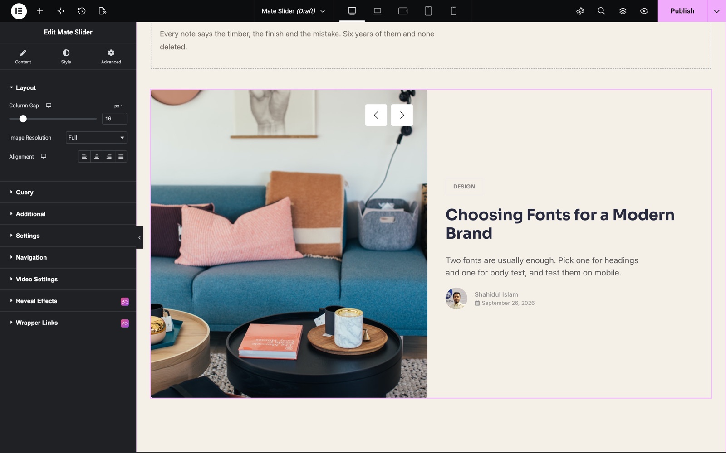Switch to desktop device view

pyautogui.click(x=352, y=11)
